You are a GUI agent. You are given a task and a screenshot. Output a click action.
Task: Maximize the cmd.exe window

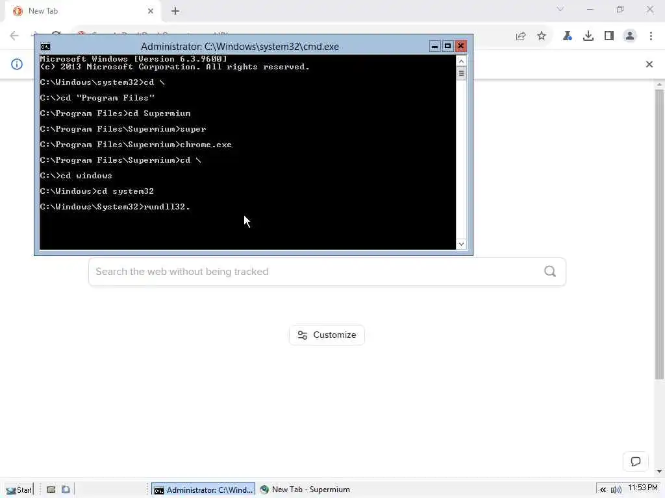pos(447,46)
